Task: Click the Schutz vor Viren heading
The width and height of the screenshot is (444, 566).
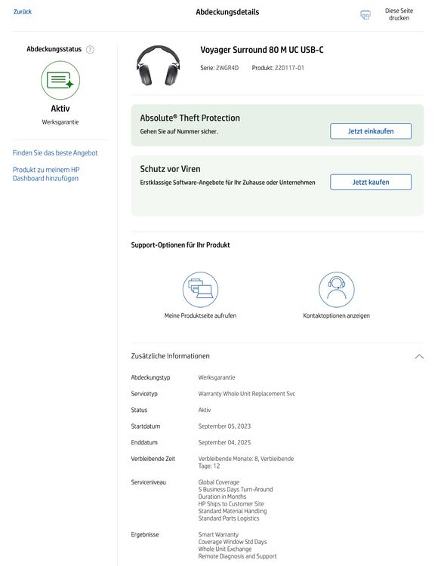Action: coord(170,169)
